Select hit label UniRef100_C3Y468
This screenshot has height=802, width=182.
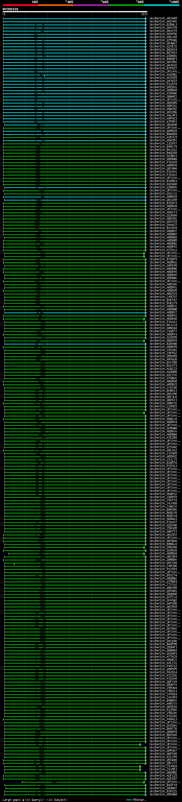(x=163, y=453)
